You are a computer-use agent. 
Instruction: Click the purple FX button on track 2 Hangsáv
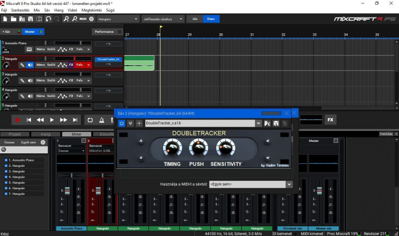(71, 65)
